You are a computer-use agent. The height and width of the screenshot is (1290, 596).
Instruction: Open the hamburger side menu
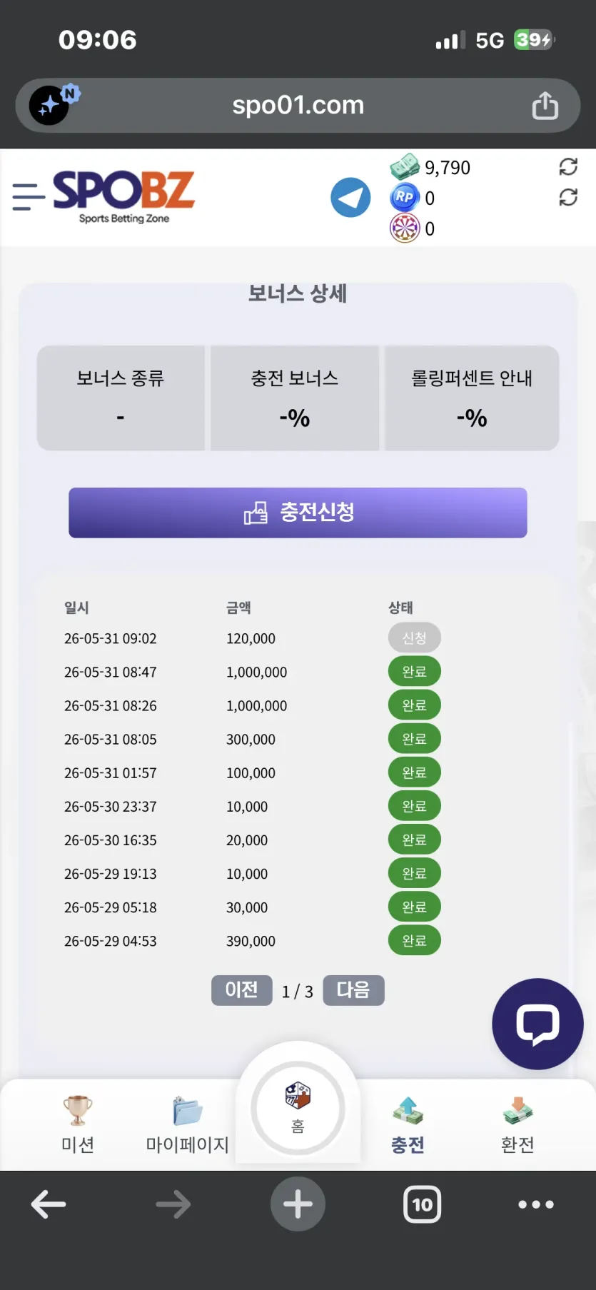pos(29,197)
